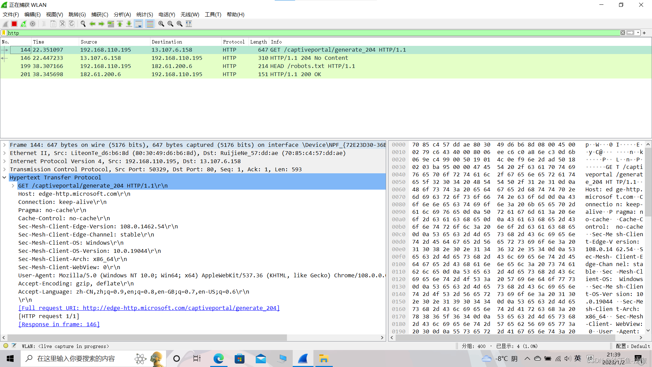The image size is (652, 367).
Task: Click the start capture shark fin icon
Action: [x=5, y=24]
